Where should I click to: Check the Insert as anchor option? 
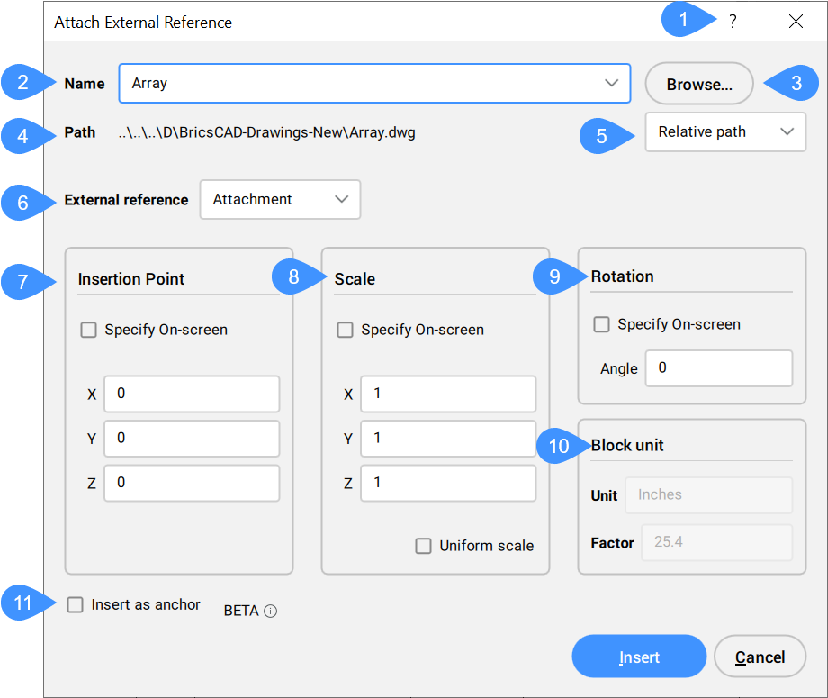pyautogui.click(x=76, y=605)
